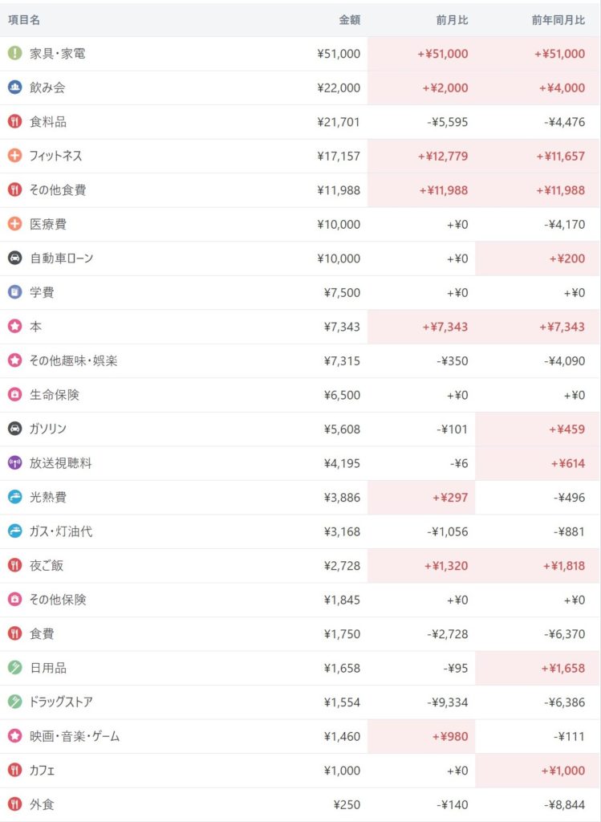Click the 項目名 column header

coord(24,19)
